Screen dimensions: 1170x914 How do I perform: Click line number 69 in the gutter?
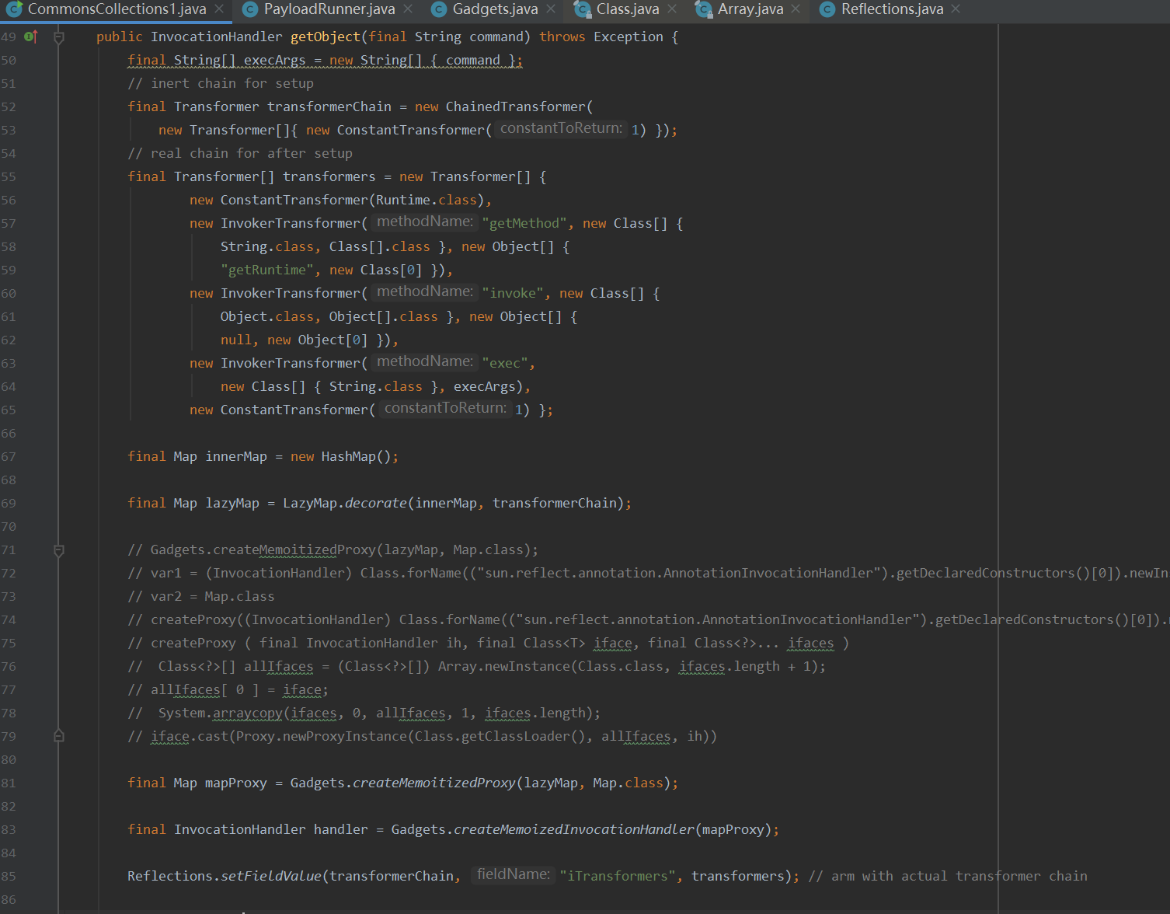click(x=9, y=504)
